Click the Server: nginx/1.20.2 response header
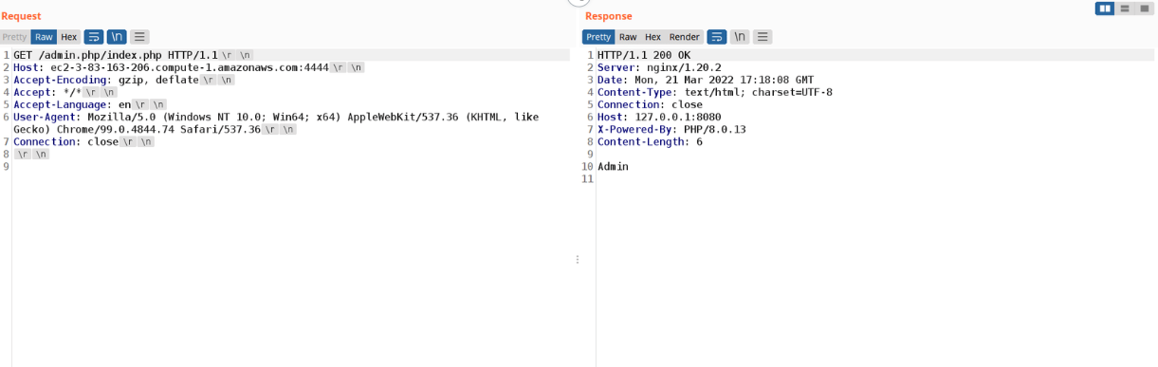 (659, 68)
